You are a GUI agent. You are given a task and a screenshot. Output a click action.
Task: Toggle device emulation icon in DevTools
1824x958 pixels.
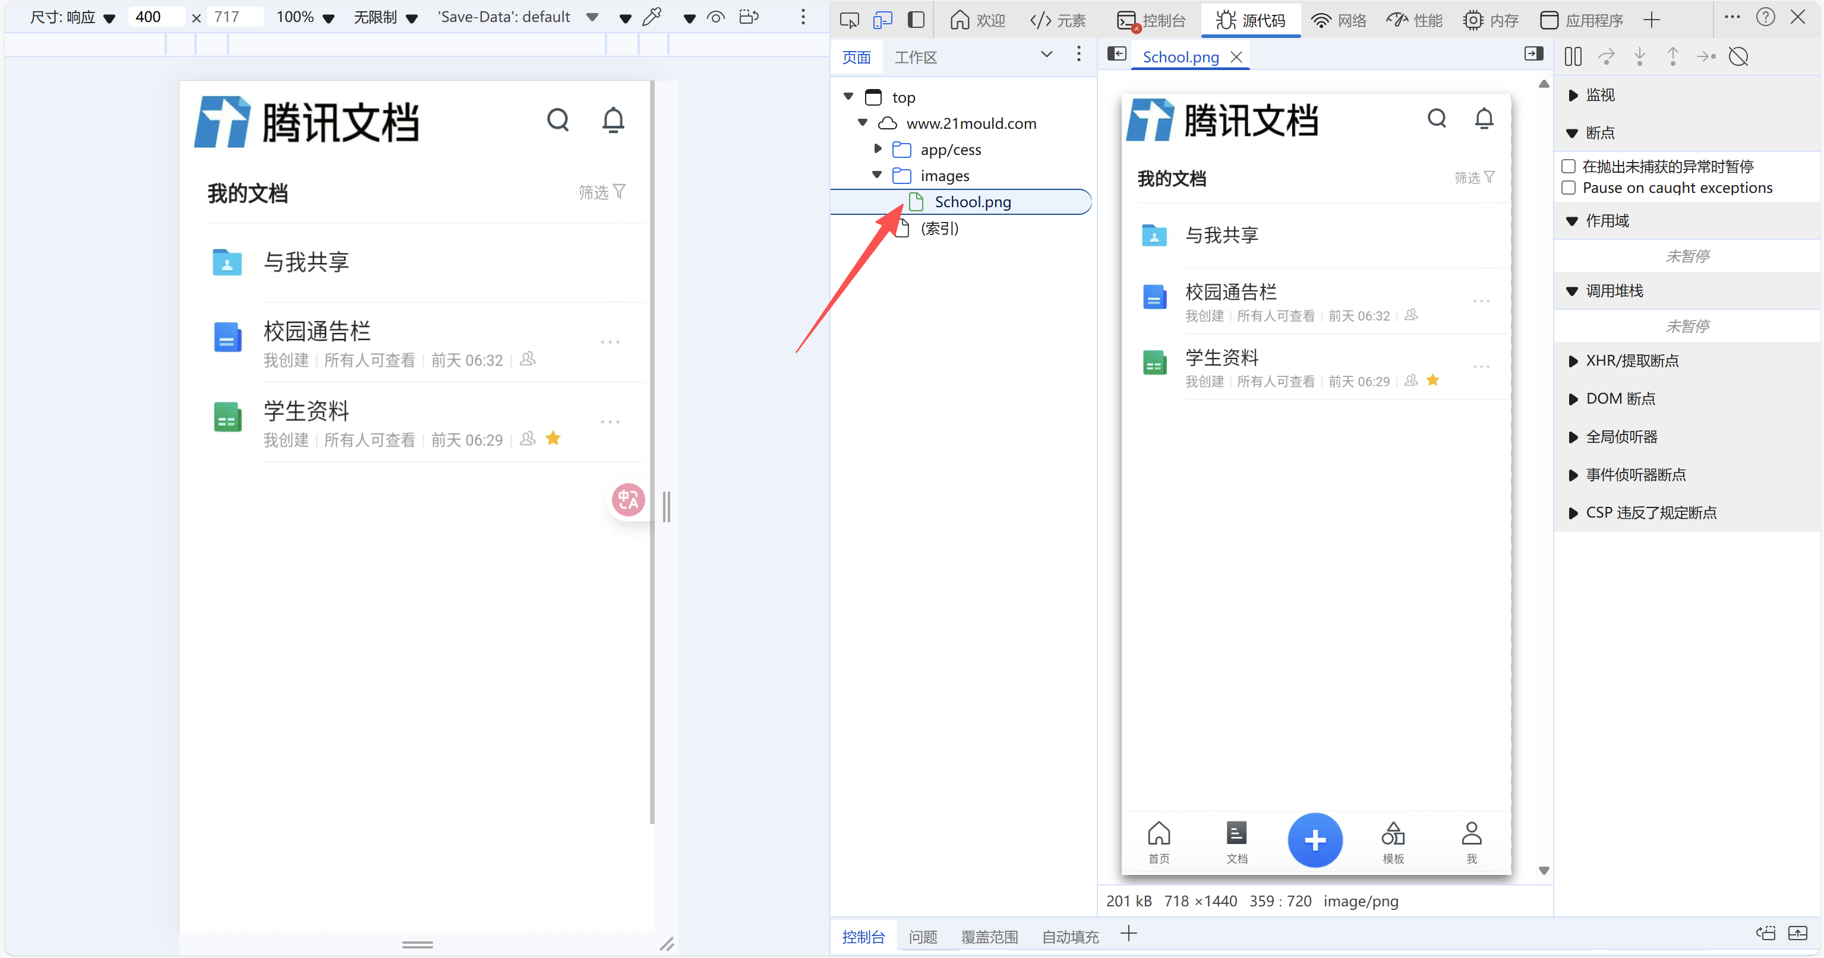coord(882,20)
